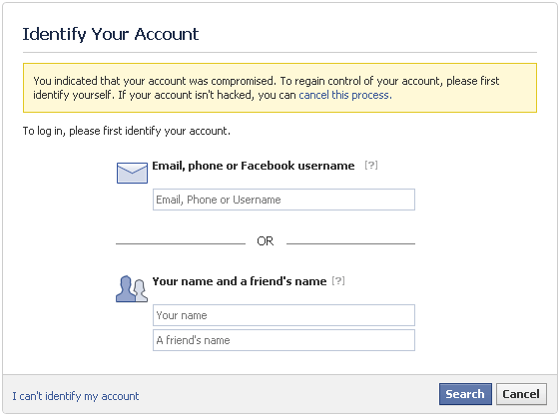Screen dimensions: 560x416
Task: Click the blue Search button
Action: (x=465, y=394)
